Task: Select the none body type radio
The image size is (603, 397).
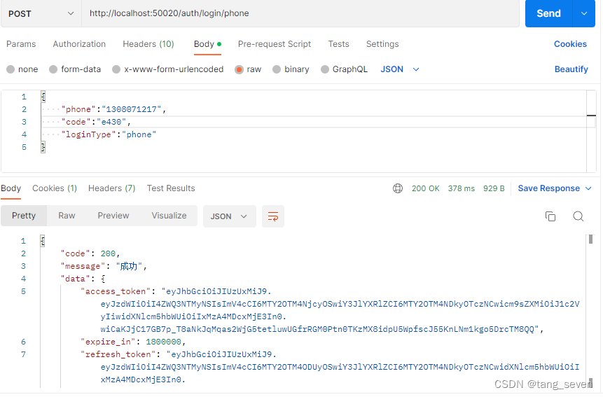Action: pos(11,69)
